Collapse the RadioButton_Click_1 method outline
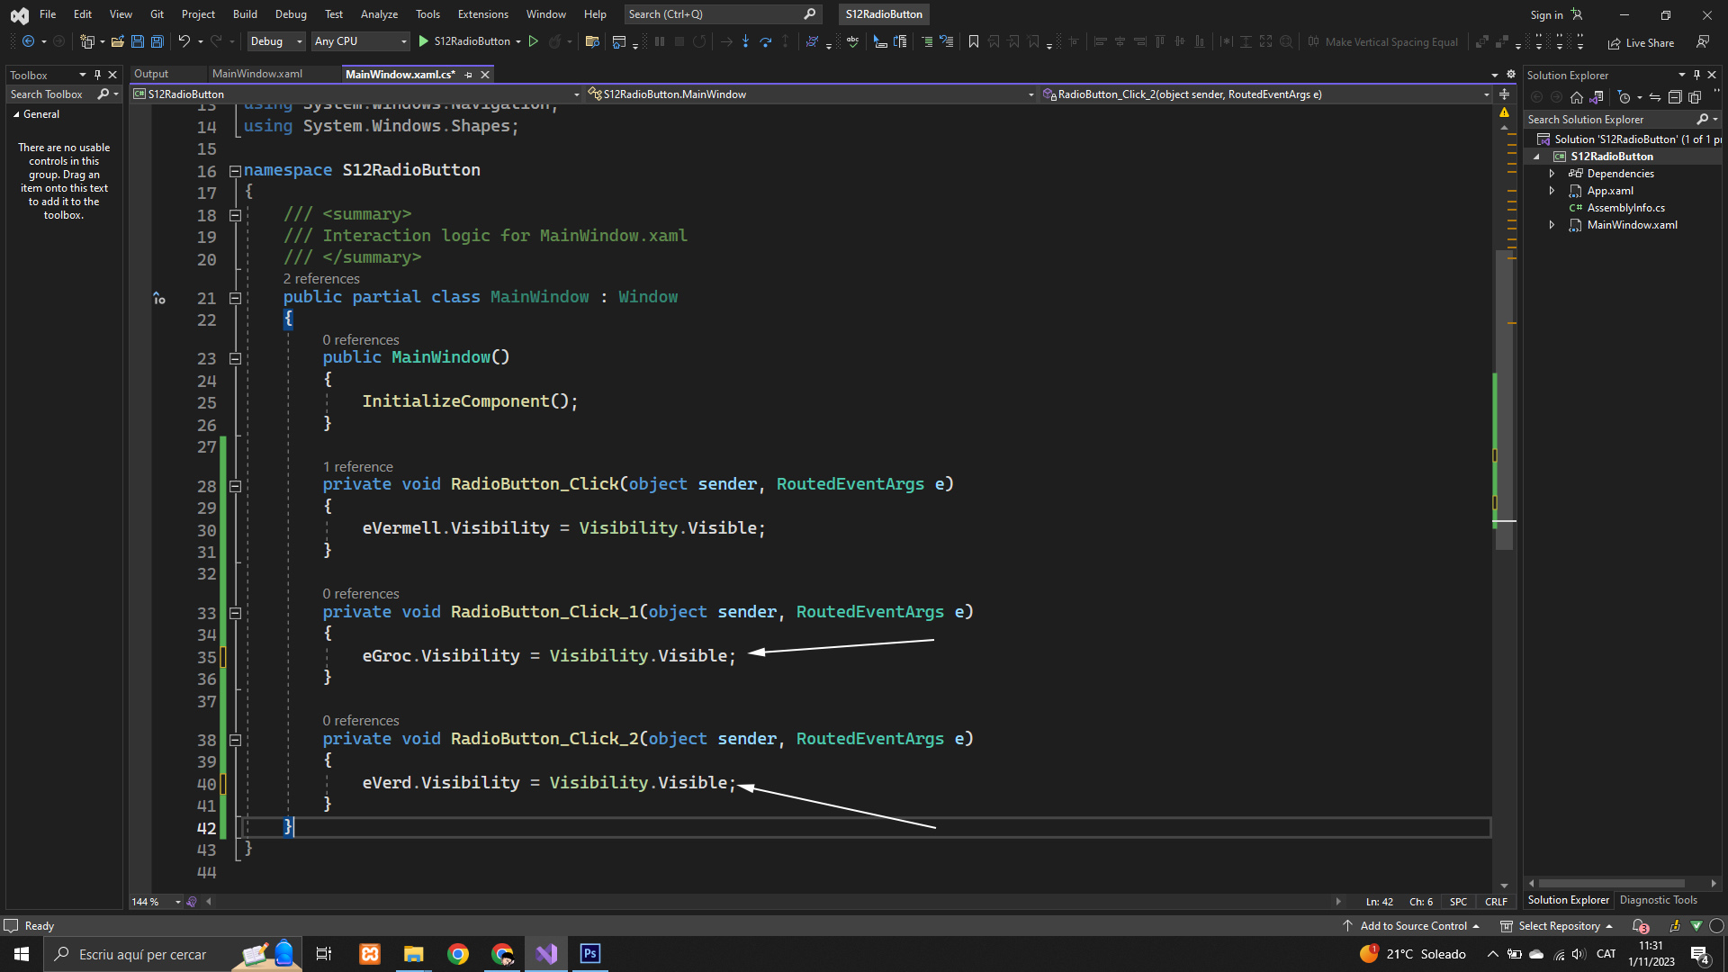 pos(236,613)
